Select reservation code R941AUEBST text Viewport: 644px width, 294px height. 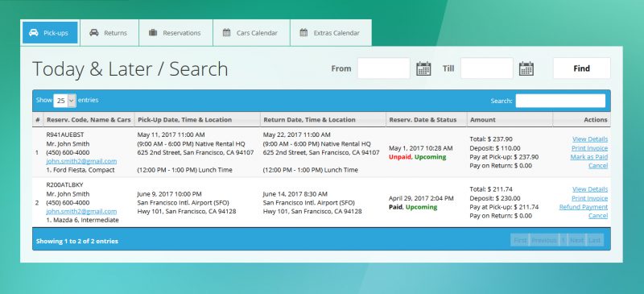65,135
